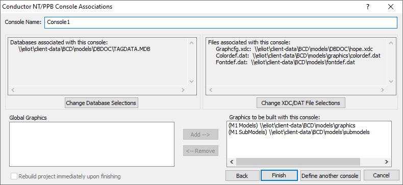Click the help question mark icon
403x185 pixels.
tap(368, 7)
